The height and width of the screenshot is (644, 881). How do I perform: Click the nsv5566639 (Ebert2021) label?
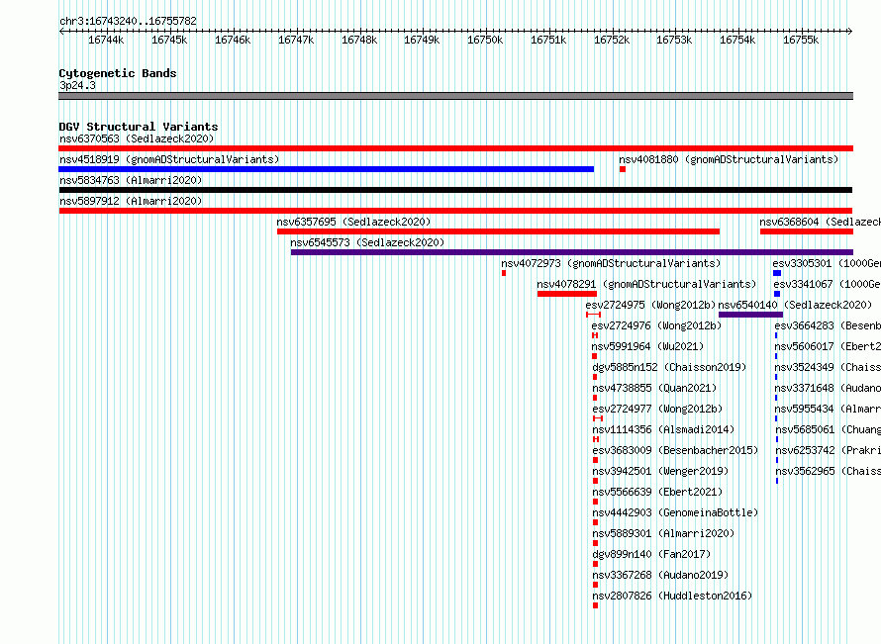coord(657,492)
